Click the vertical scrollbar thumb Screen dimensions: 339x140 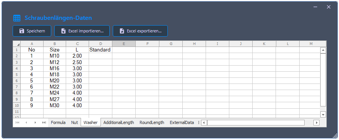[x=323, y=80]
